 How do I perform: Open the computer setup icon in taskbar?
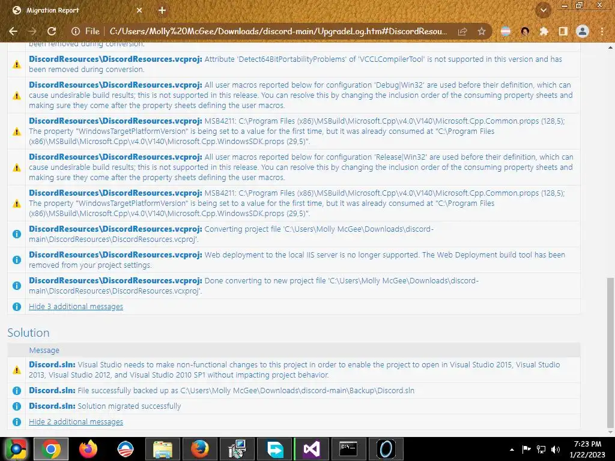point(237,449)
